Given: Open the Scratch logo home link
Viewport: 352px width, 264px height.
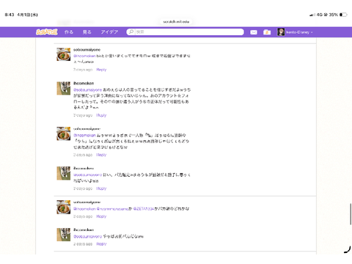Looking at the screenshot, I should pyautogui.click(x=47, y=32).
